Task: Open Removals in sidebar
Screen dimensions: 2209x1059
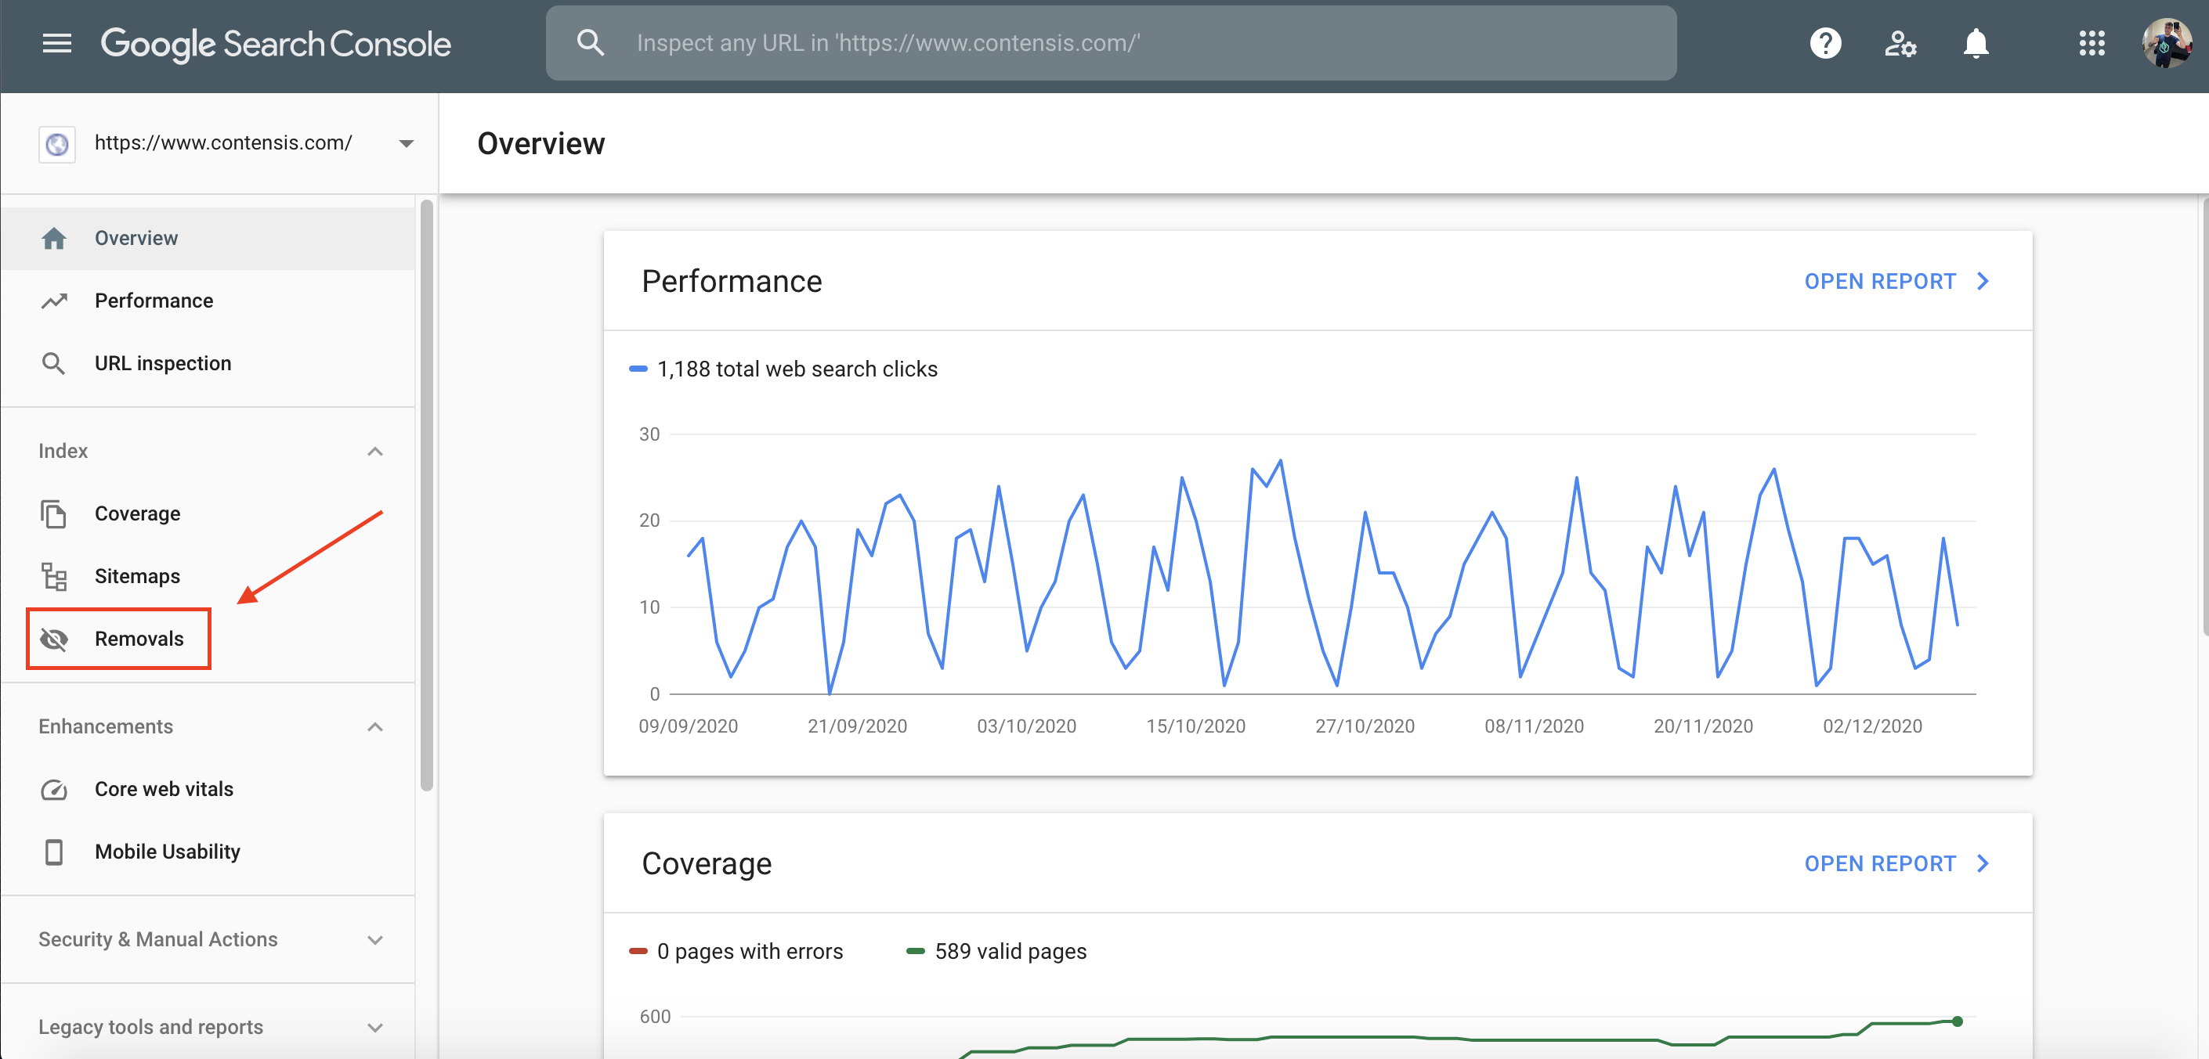Action: point(208,639)
